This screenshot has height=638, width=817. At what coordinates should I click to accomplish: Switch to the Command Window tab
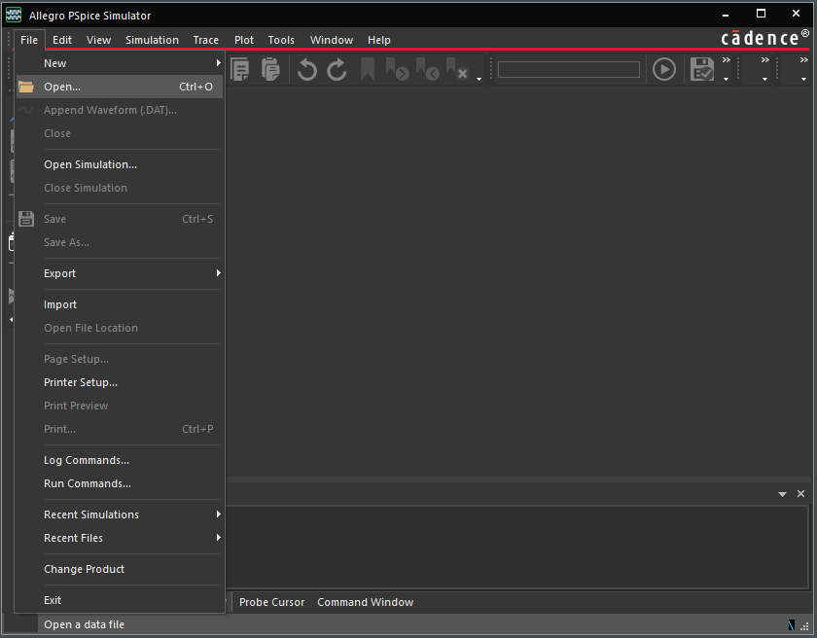click(365, 602)
